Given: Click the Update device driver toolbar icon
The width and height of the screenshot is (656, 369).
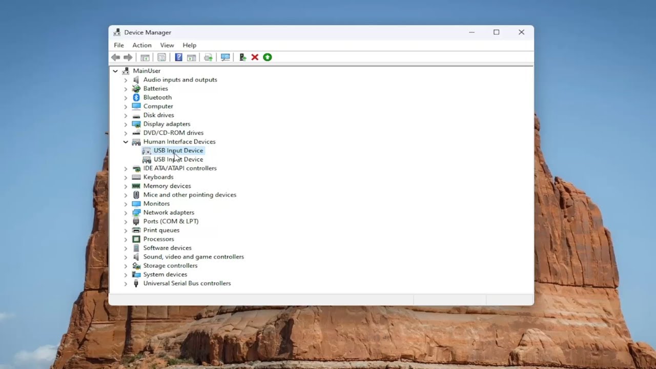Looking at the screenshot, I should [242, 57].
